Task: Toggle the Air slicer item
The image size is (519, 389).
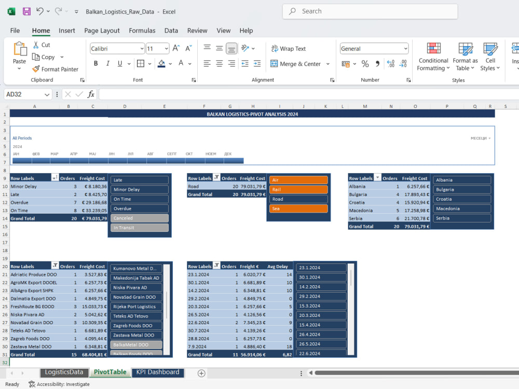Action: pos(298,180)
